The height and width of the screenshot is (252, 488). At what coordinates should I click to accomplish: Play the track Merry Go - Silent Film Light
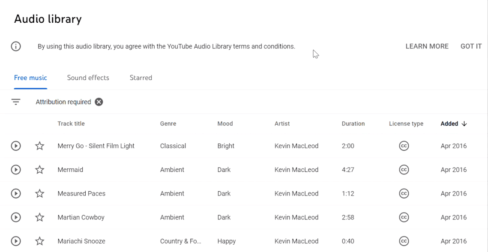pyautogui.click(x=15, y=146)
